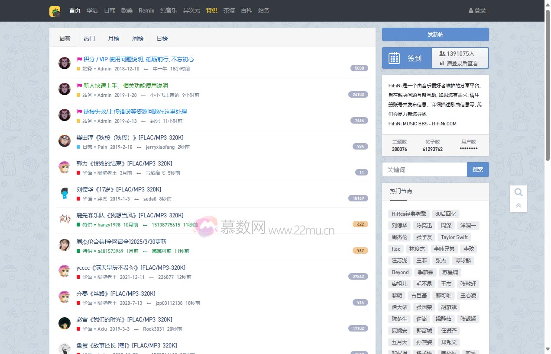Image resolution: width=551 pixels, height=354 pixels.
Task: Click the 周榜 ranking tab
Action: [x=137, y=38]
